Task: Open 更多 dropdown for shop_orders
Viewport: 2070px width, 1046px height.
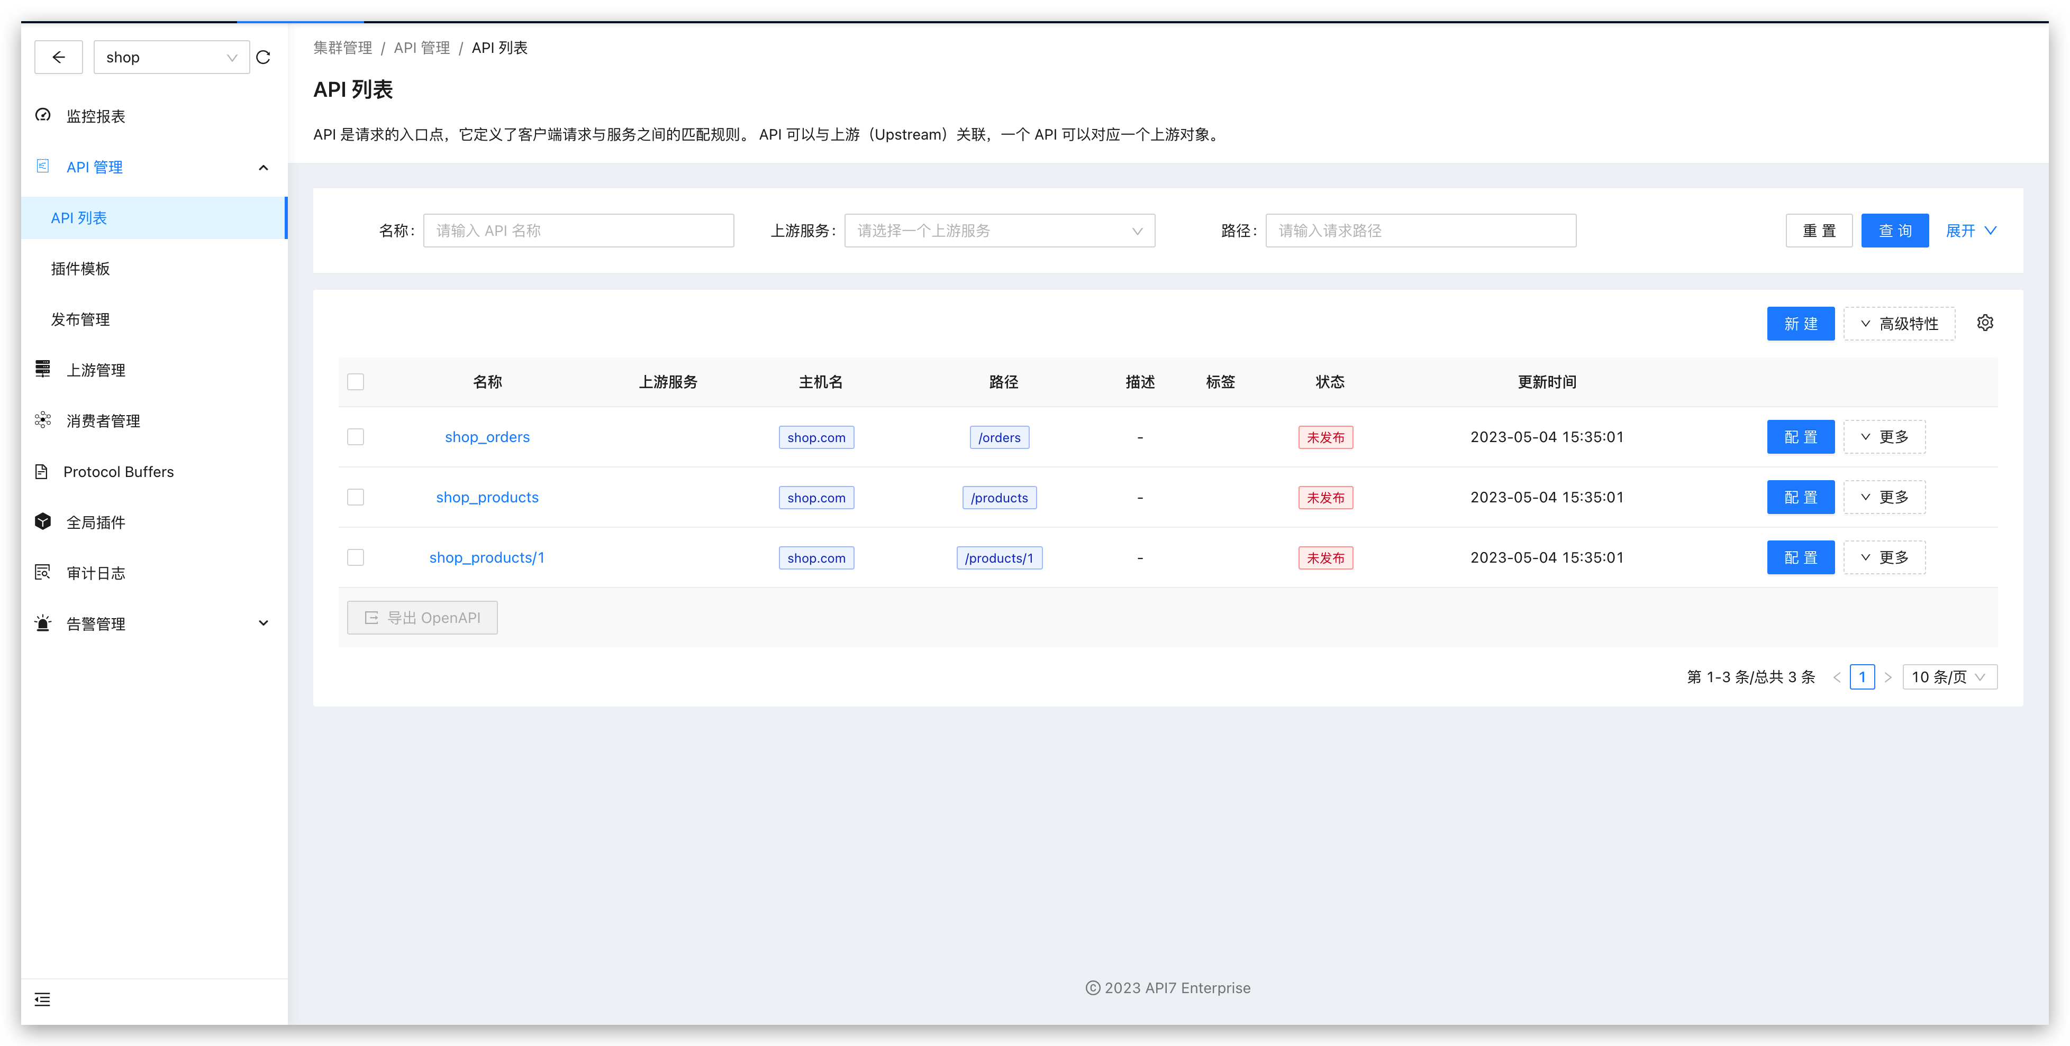Action: pos(1884,437)
